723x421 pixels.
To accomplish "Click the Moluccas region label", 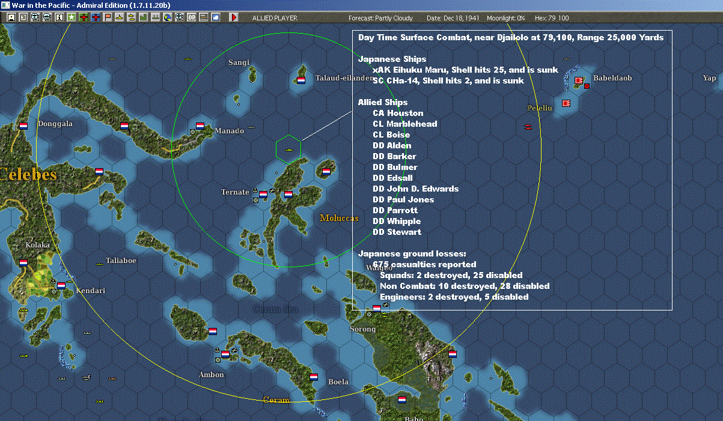I will (339, 218).
